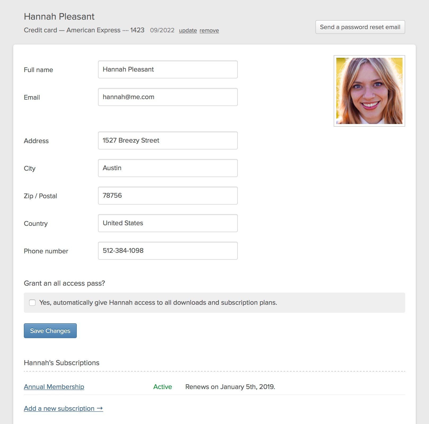Click the Grant an all access pass? heading
This screenshot has width=429, height=424.
pos(64,283)
